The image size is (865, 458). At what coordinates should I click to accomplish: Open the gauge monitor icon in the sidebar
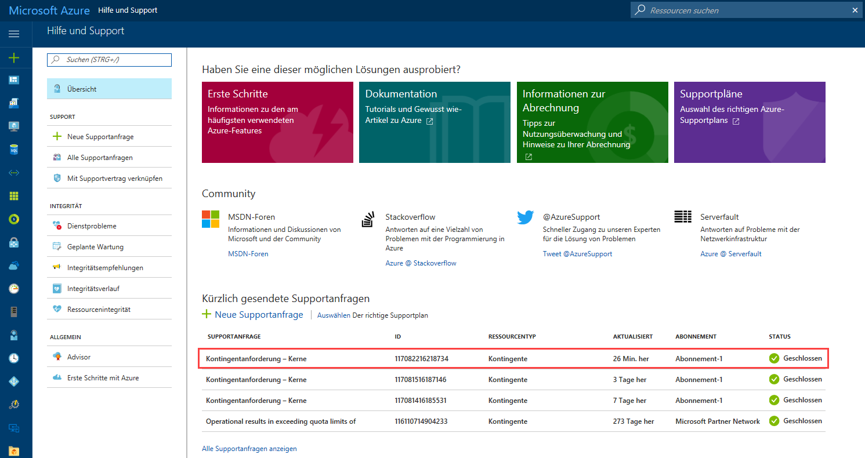tap(14, 289)
